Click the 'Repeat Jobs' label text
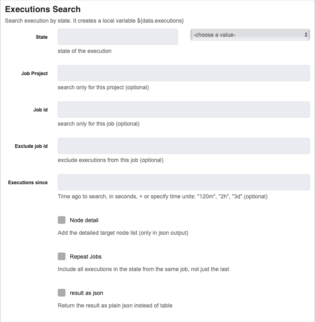 click(86, 257)
